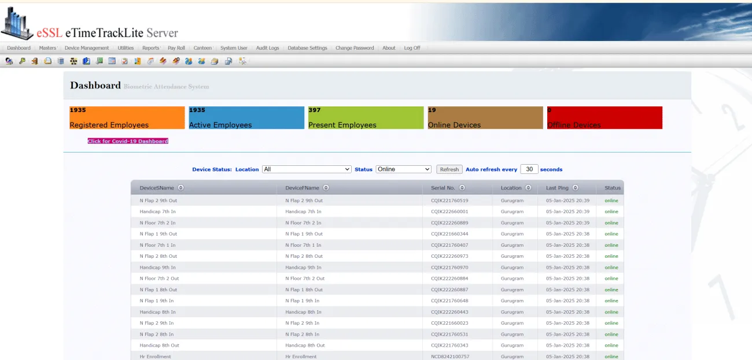The height and width of the screenshot is (360, 752).
Task: Open the Click for Covid-19 Dashboard link
Action: click(128, 141)
